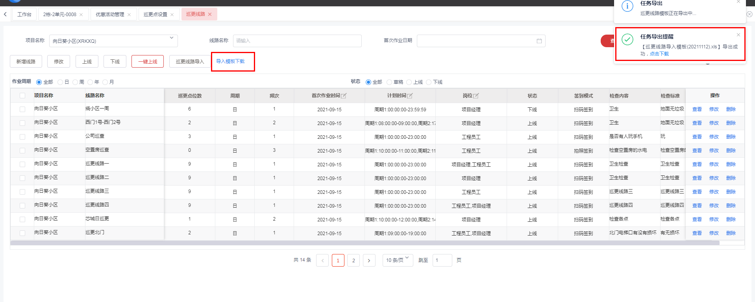The image size is (755, 302).
Task: Click circled close icon at tab bar end
Action: click(749, 14)
